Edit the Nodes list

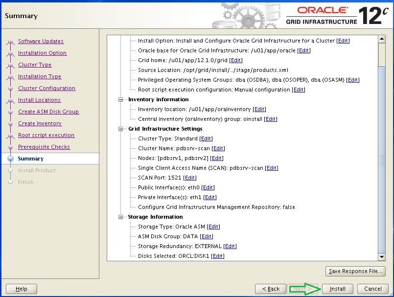[x=217, y=159]
